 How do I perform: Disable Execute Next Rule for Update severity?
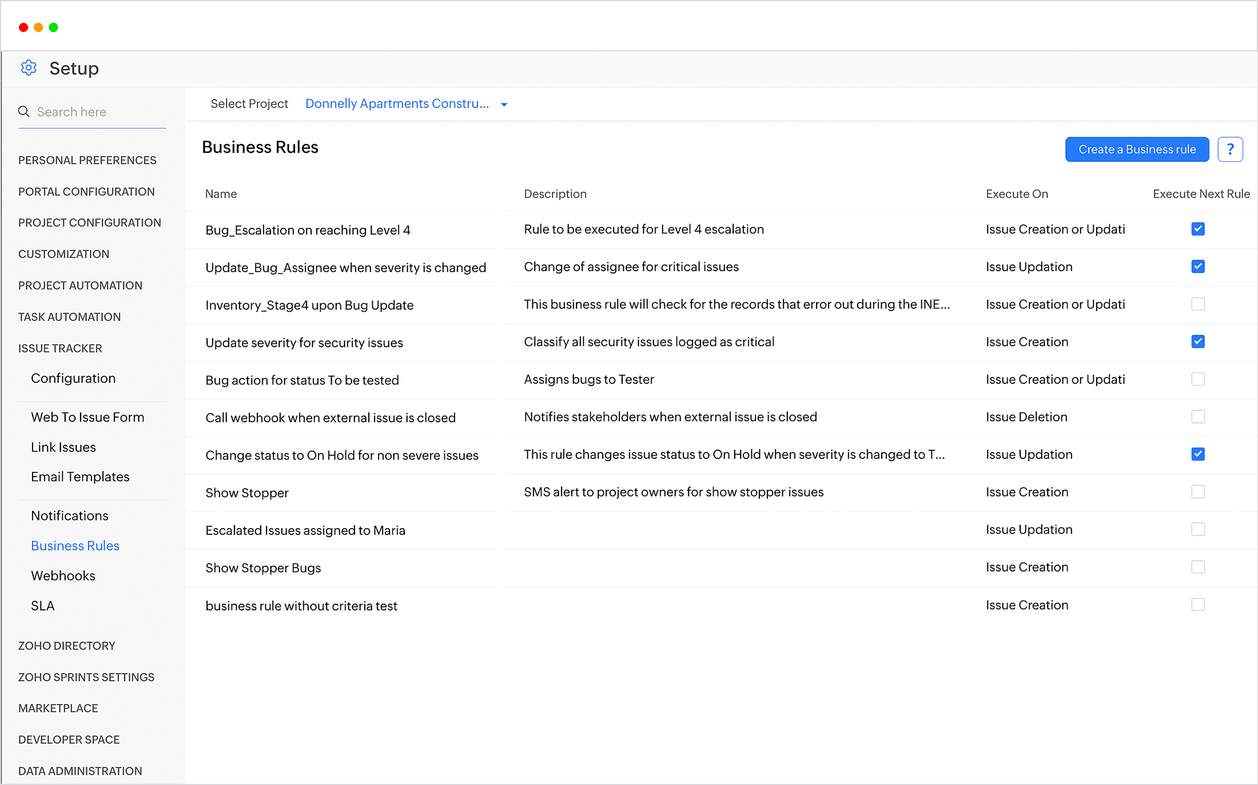(1197, 341)
